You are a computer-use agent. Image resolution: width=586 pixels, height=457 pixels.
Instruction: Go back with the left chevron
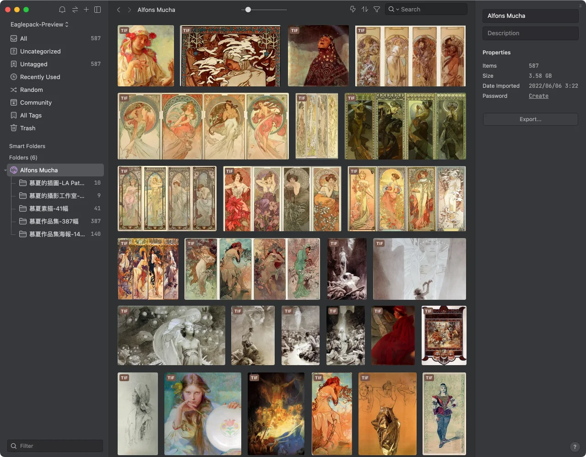[x=119, y=10]
